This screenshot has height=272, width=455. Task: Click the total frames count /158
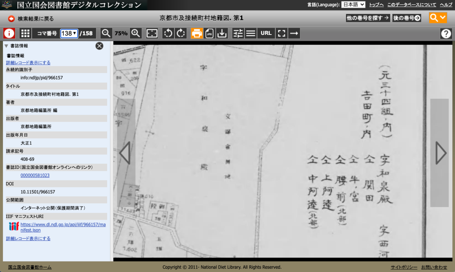tap(86, 33)
